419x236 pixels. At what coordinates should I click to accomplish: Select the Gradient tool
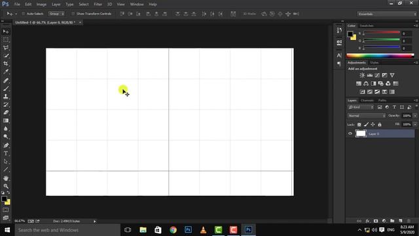(6, 121)
